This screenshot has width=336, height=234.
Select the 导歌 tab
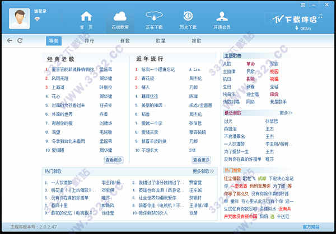[x=54, y=41]
